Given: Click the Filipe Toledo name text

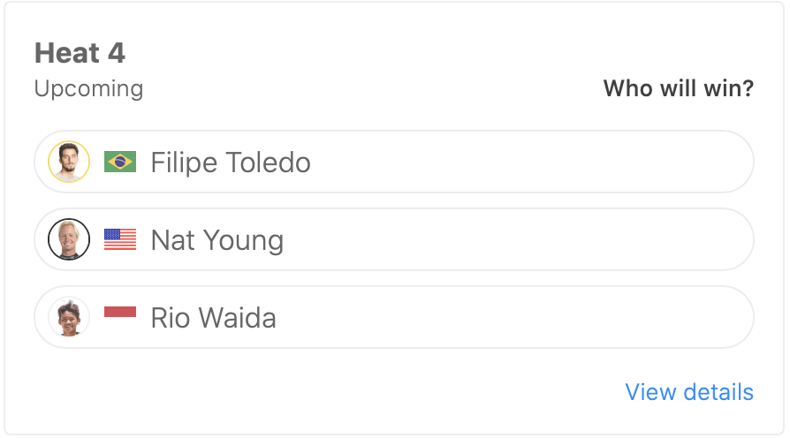Looking at the screenshot, I should [231, 163].
